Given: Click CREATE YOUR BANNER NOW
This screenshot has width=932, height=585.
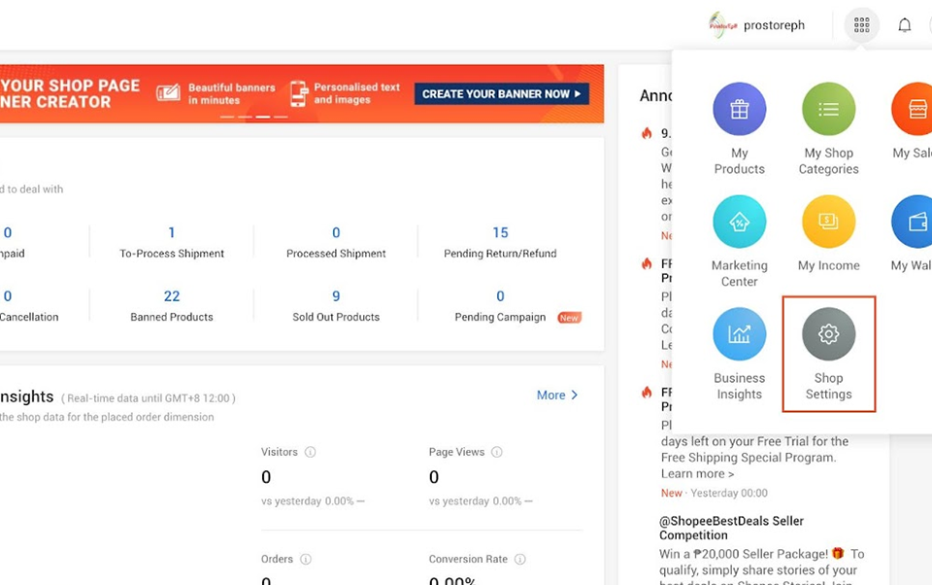Looking at the screenshot, I should tap(501, 93).
